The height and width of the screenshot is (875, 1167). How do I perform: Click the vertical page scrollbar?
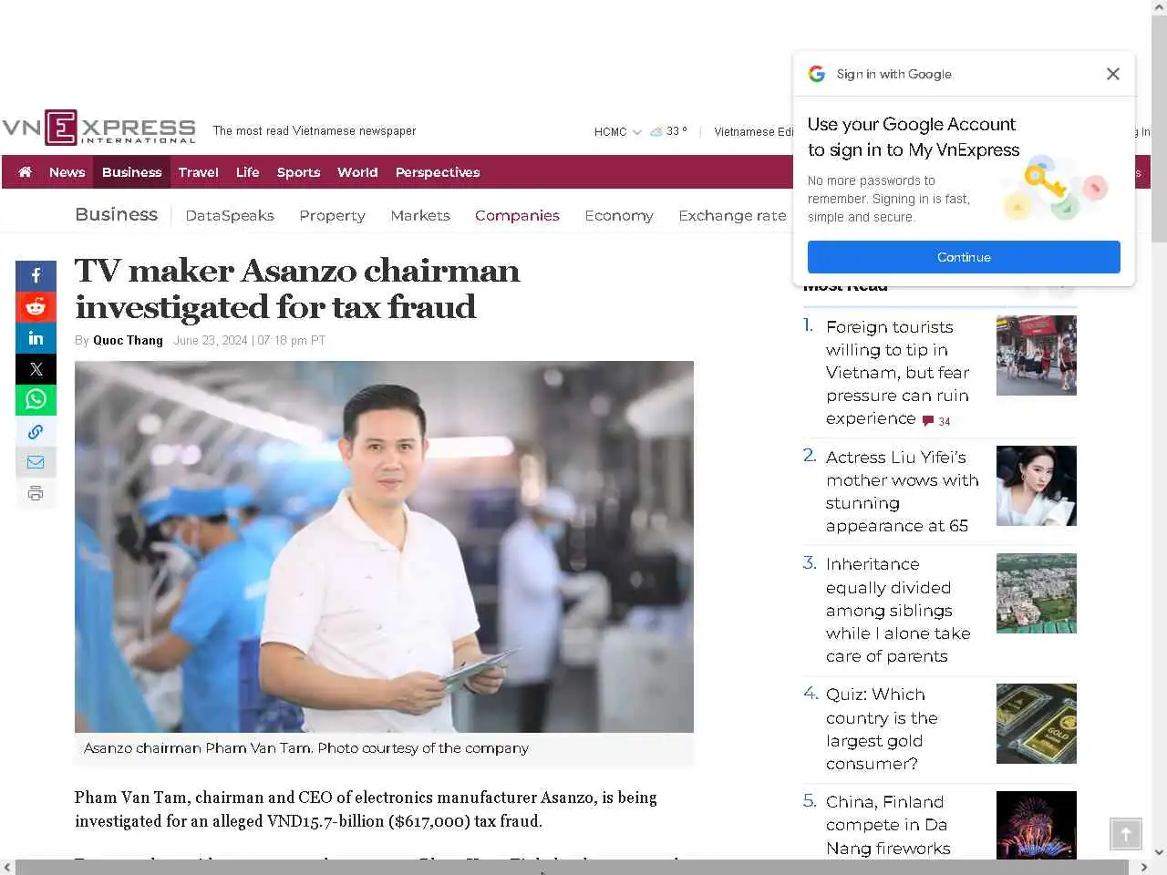click(1159, 128)
